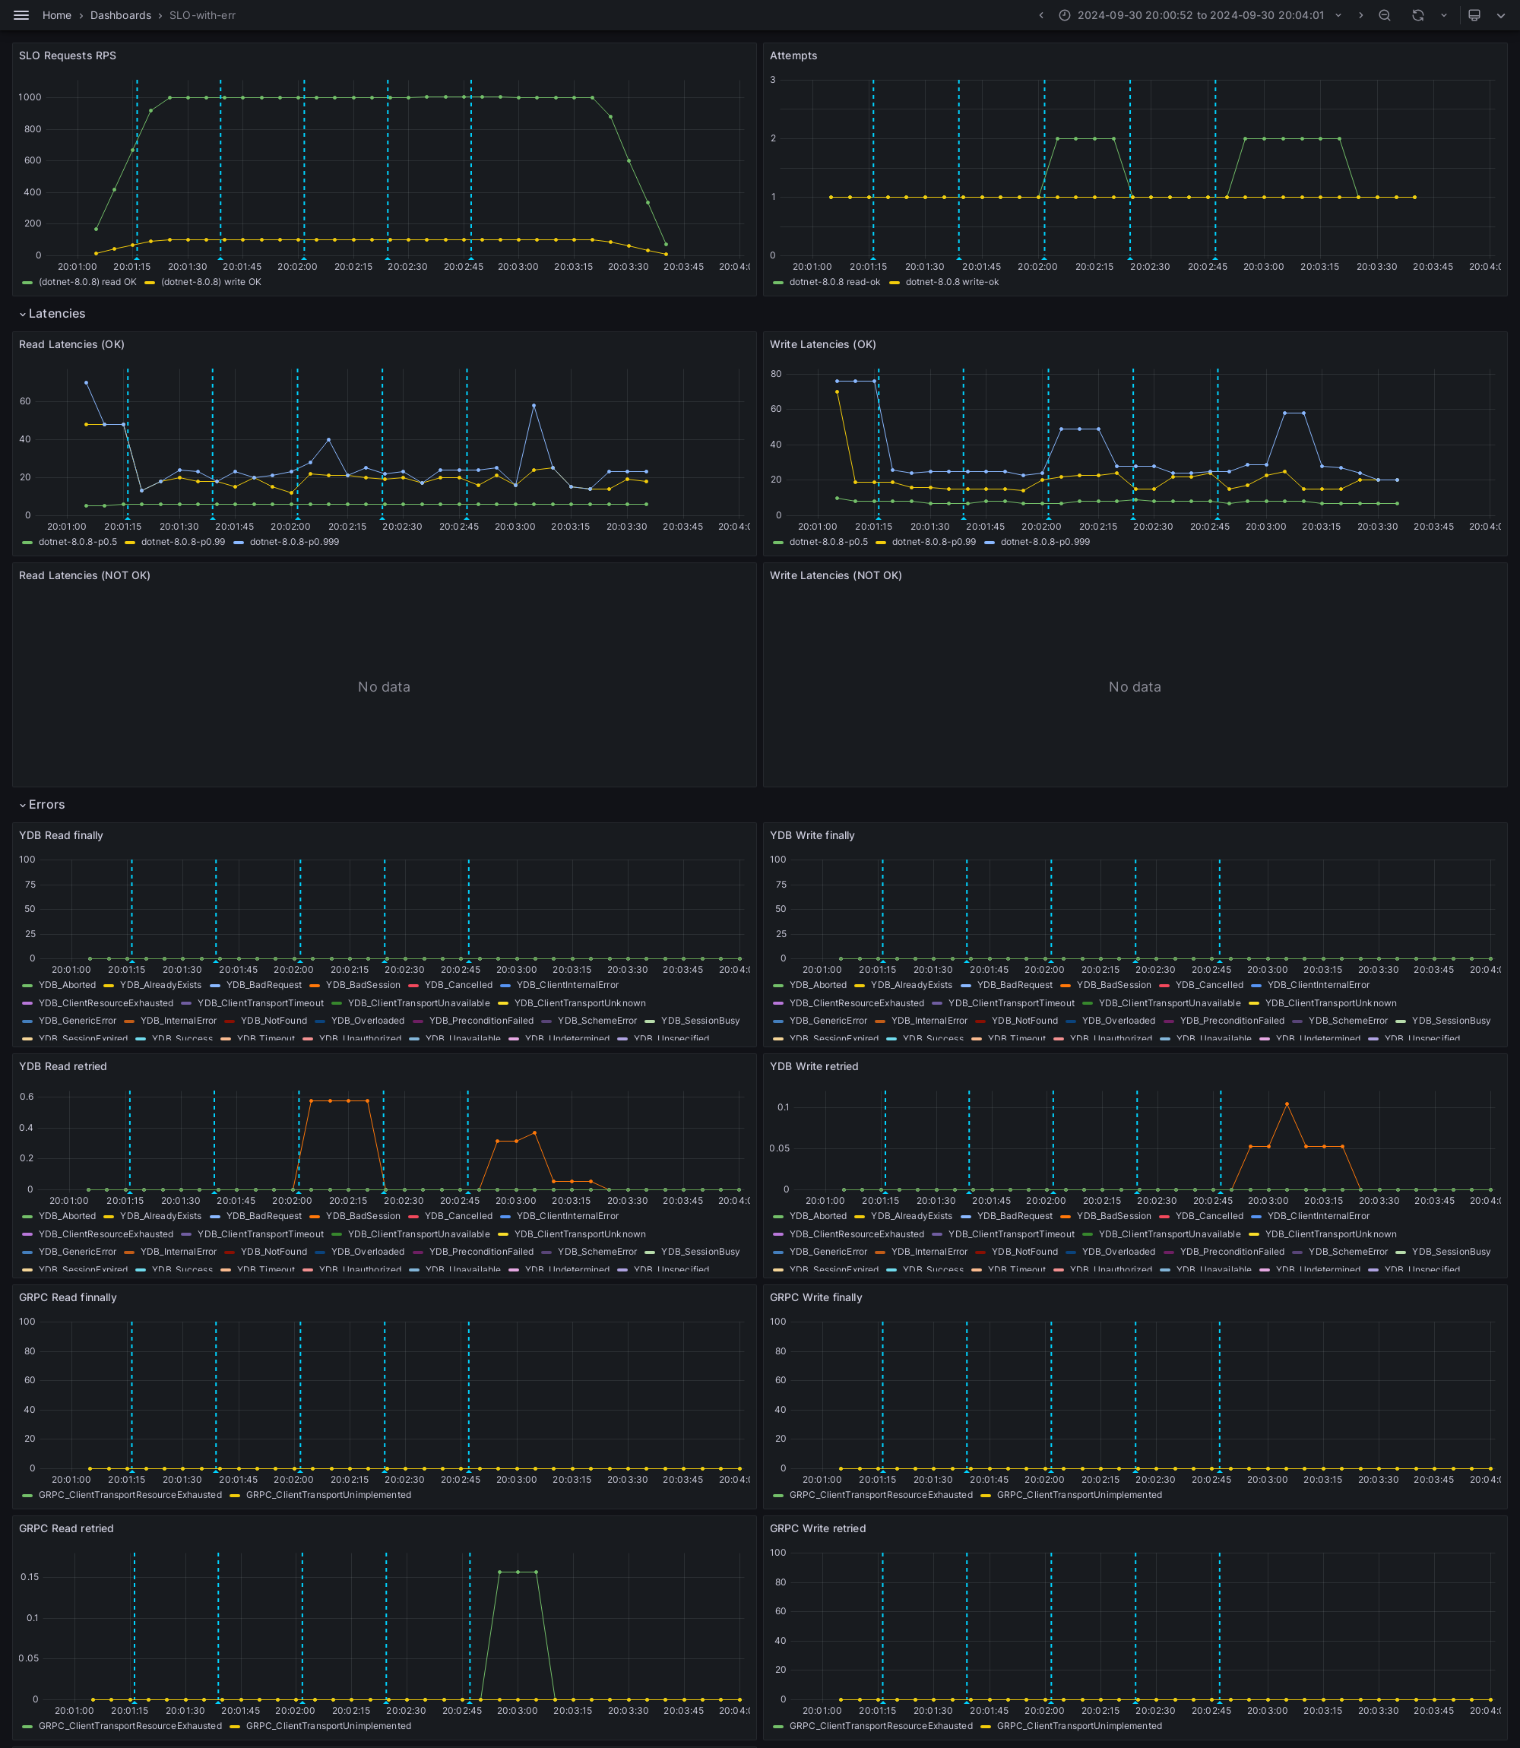Toggle GRPC_ClientTransportUnimplemented in GRPC Write retried legend
This screenshot has width=1520, height=1748.
(x=1079, y=1726)
